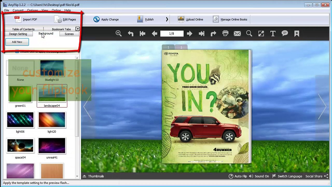Open Edit Pages tool
This screenshot has width=332, height=187.
pyautogui.click(x=65, y=19)
